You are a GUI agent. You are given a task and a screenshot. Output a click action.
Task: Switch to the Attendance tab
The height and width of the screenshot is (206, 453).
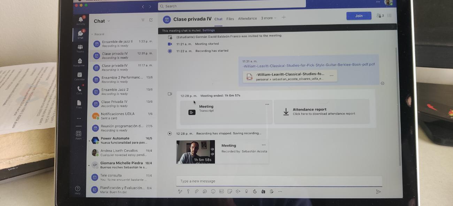pyautogui.click(x=247, y=18)
